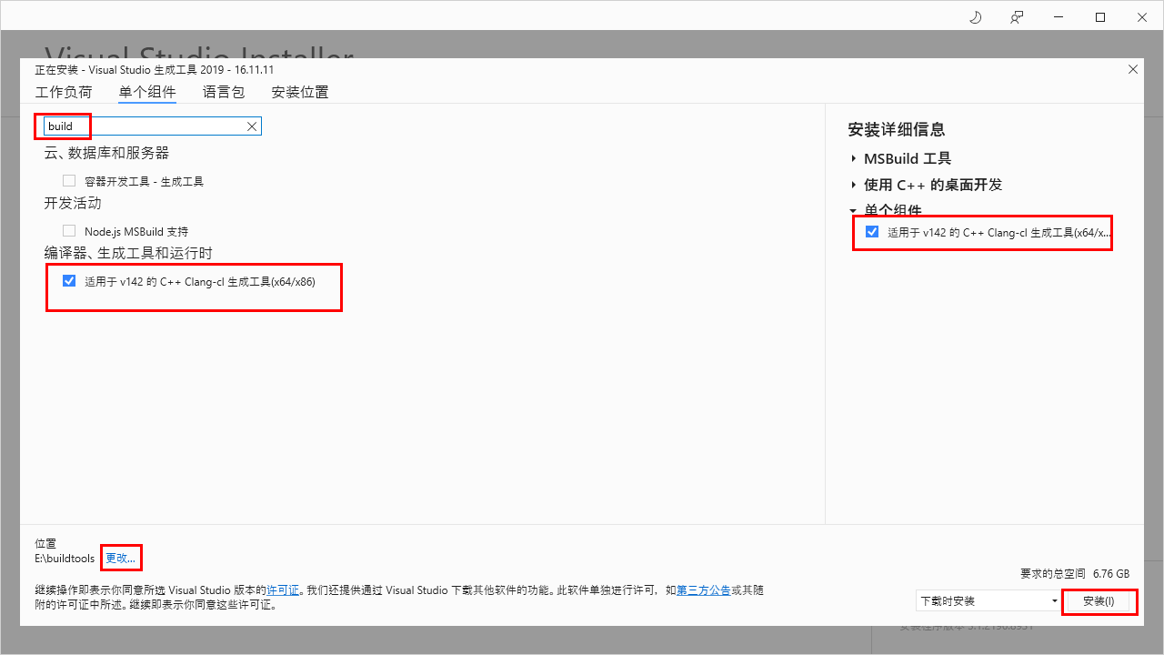Click the 云、数据库和服务器 heading
Viewport: 1164px width, 655px height.
(106, 153)
